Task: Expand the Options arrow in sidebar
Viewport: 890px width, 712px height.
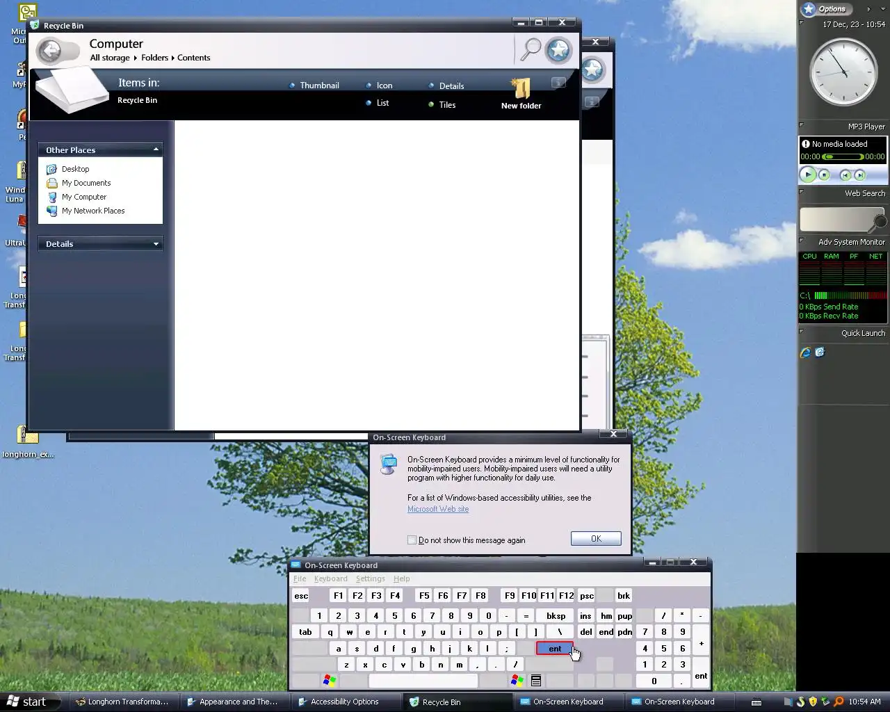Action: [868, 9]
